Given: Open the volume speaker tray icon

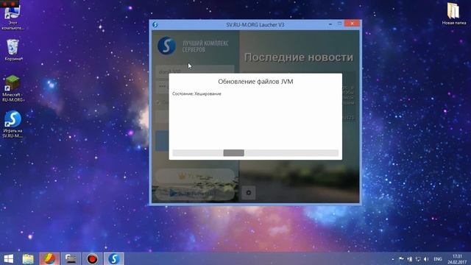Looking at the screenshot, I should click(426, 259).
